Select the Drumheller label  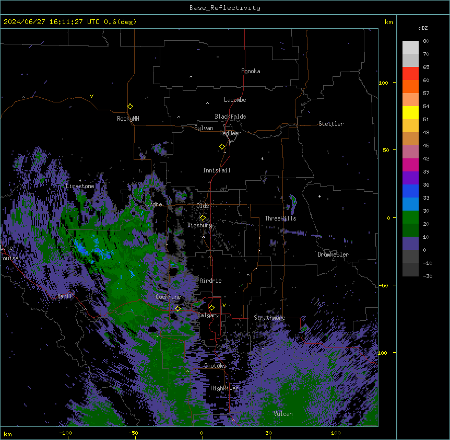[333, 254]
